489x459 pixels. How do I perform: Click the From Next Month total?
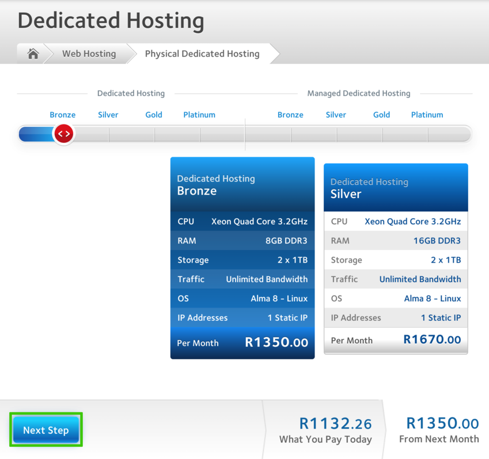442,424
